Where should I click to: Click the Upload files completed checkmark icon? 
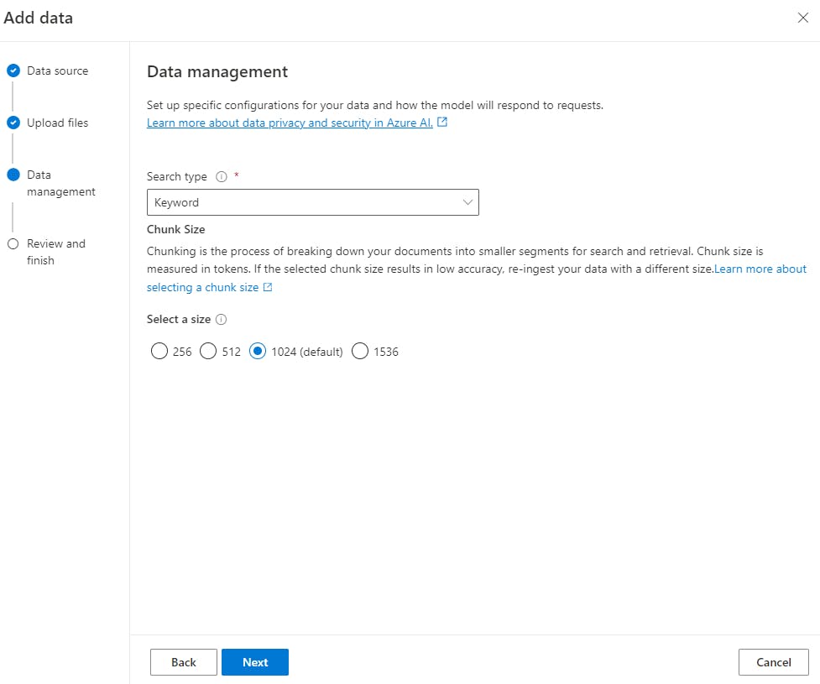13,123
